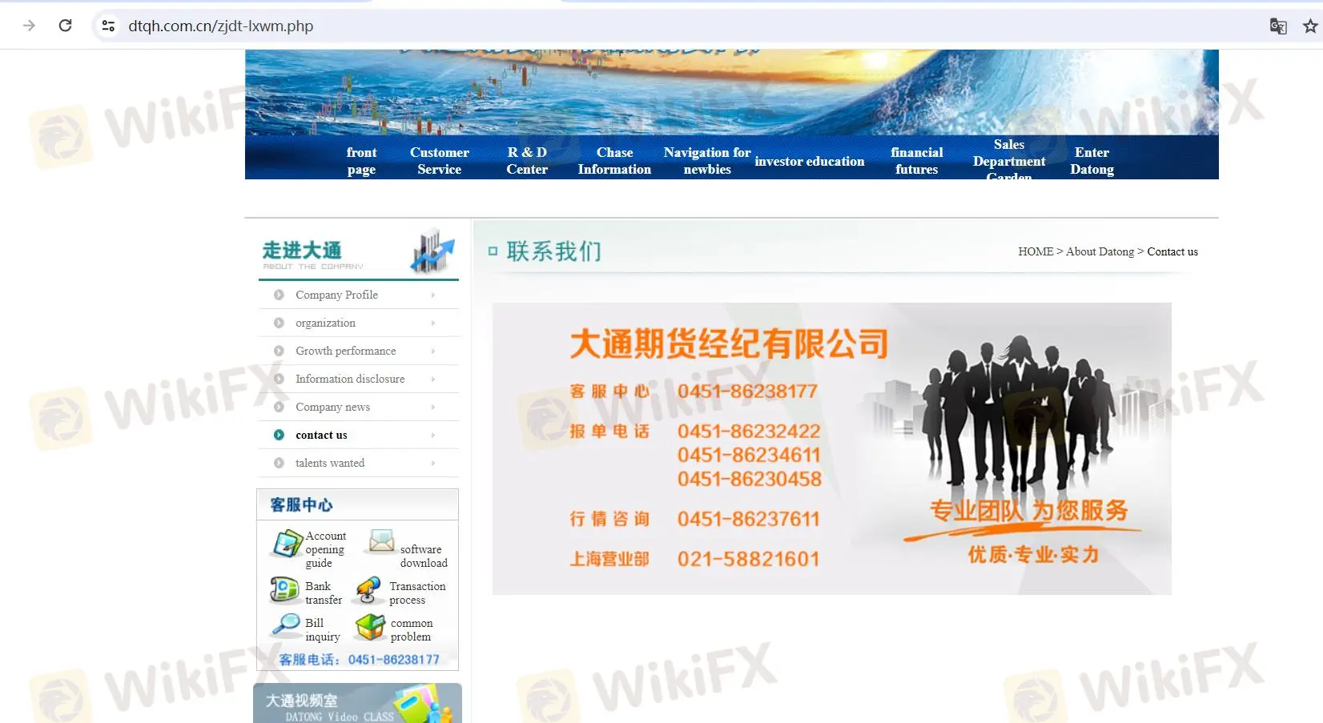Bookmark this page with star icon
The height and width of the screenshot is (723, 1323).
1310,26
